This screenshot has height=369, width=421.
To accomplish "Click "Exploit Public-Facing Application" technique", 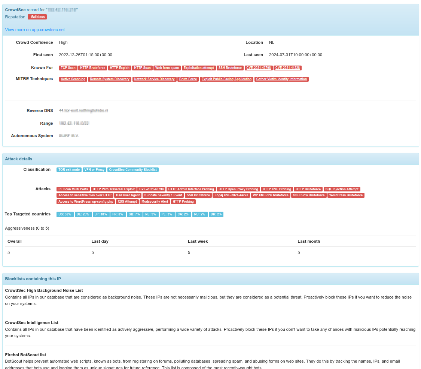I will (x=226, y=79).
